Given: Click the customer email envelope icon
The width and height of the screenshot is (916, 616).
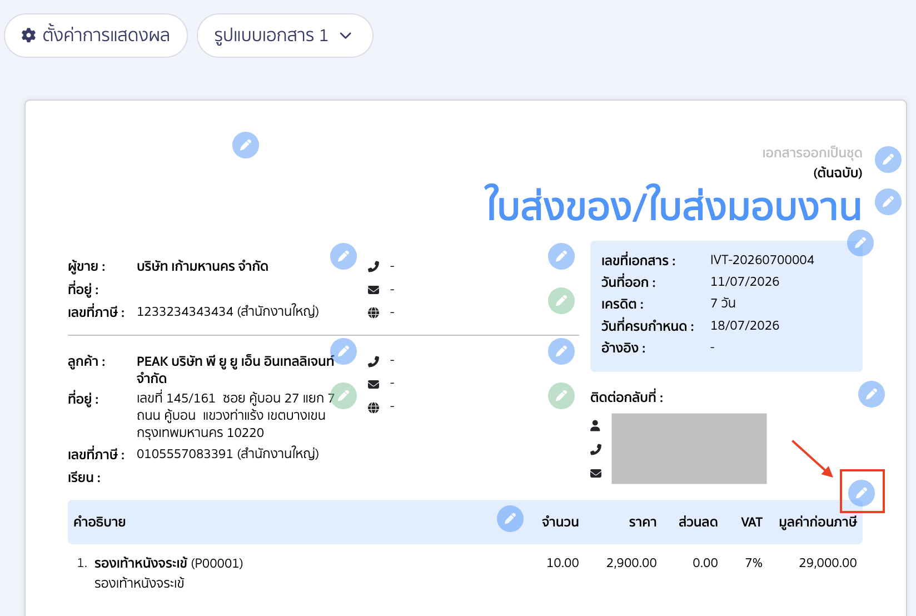Looking at the screenshot, I should [374, 384].
